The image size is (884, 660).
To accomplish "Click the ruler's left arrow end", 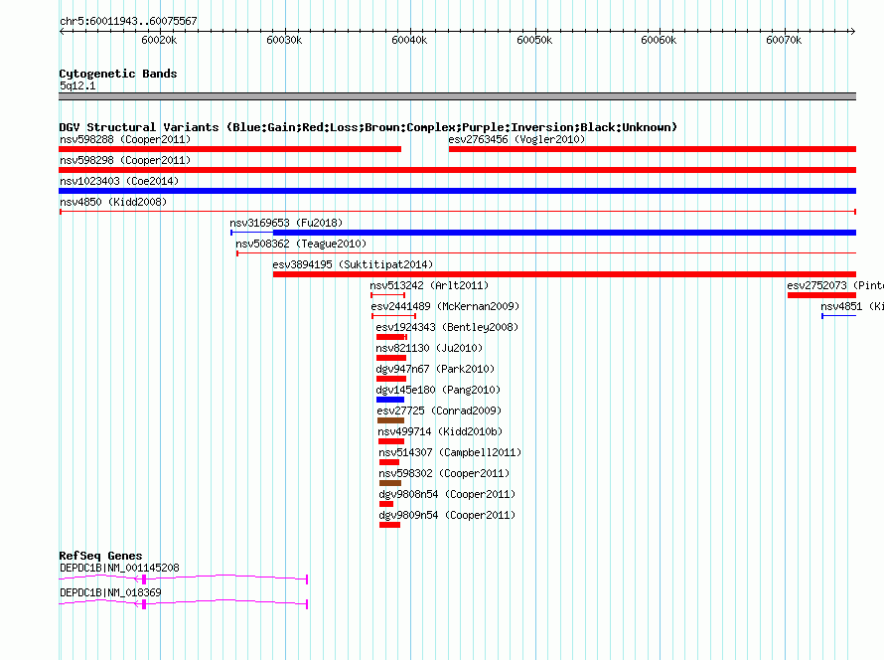I will click(62, 32).
